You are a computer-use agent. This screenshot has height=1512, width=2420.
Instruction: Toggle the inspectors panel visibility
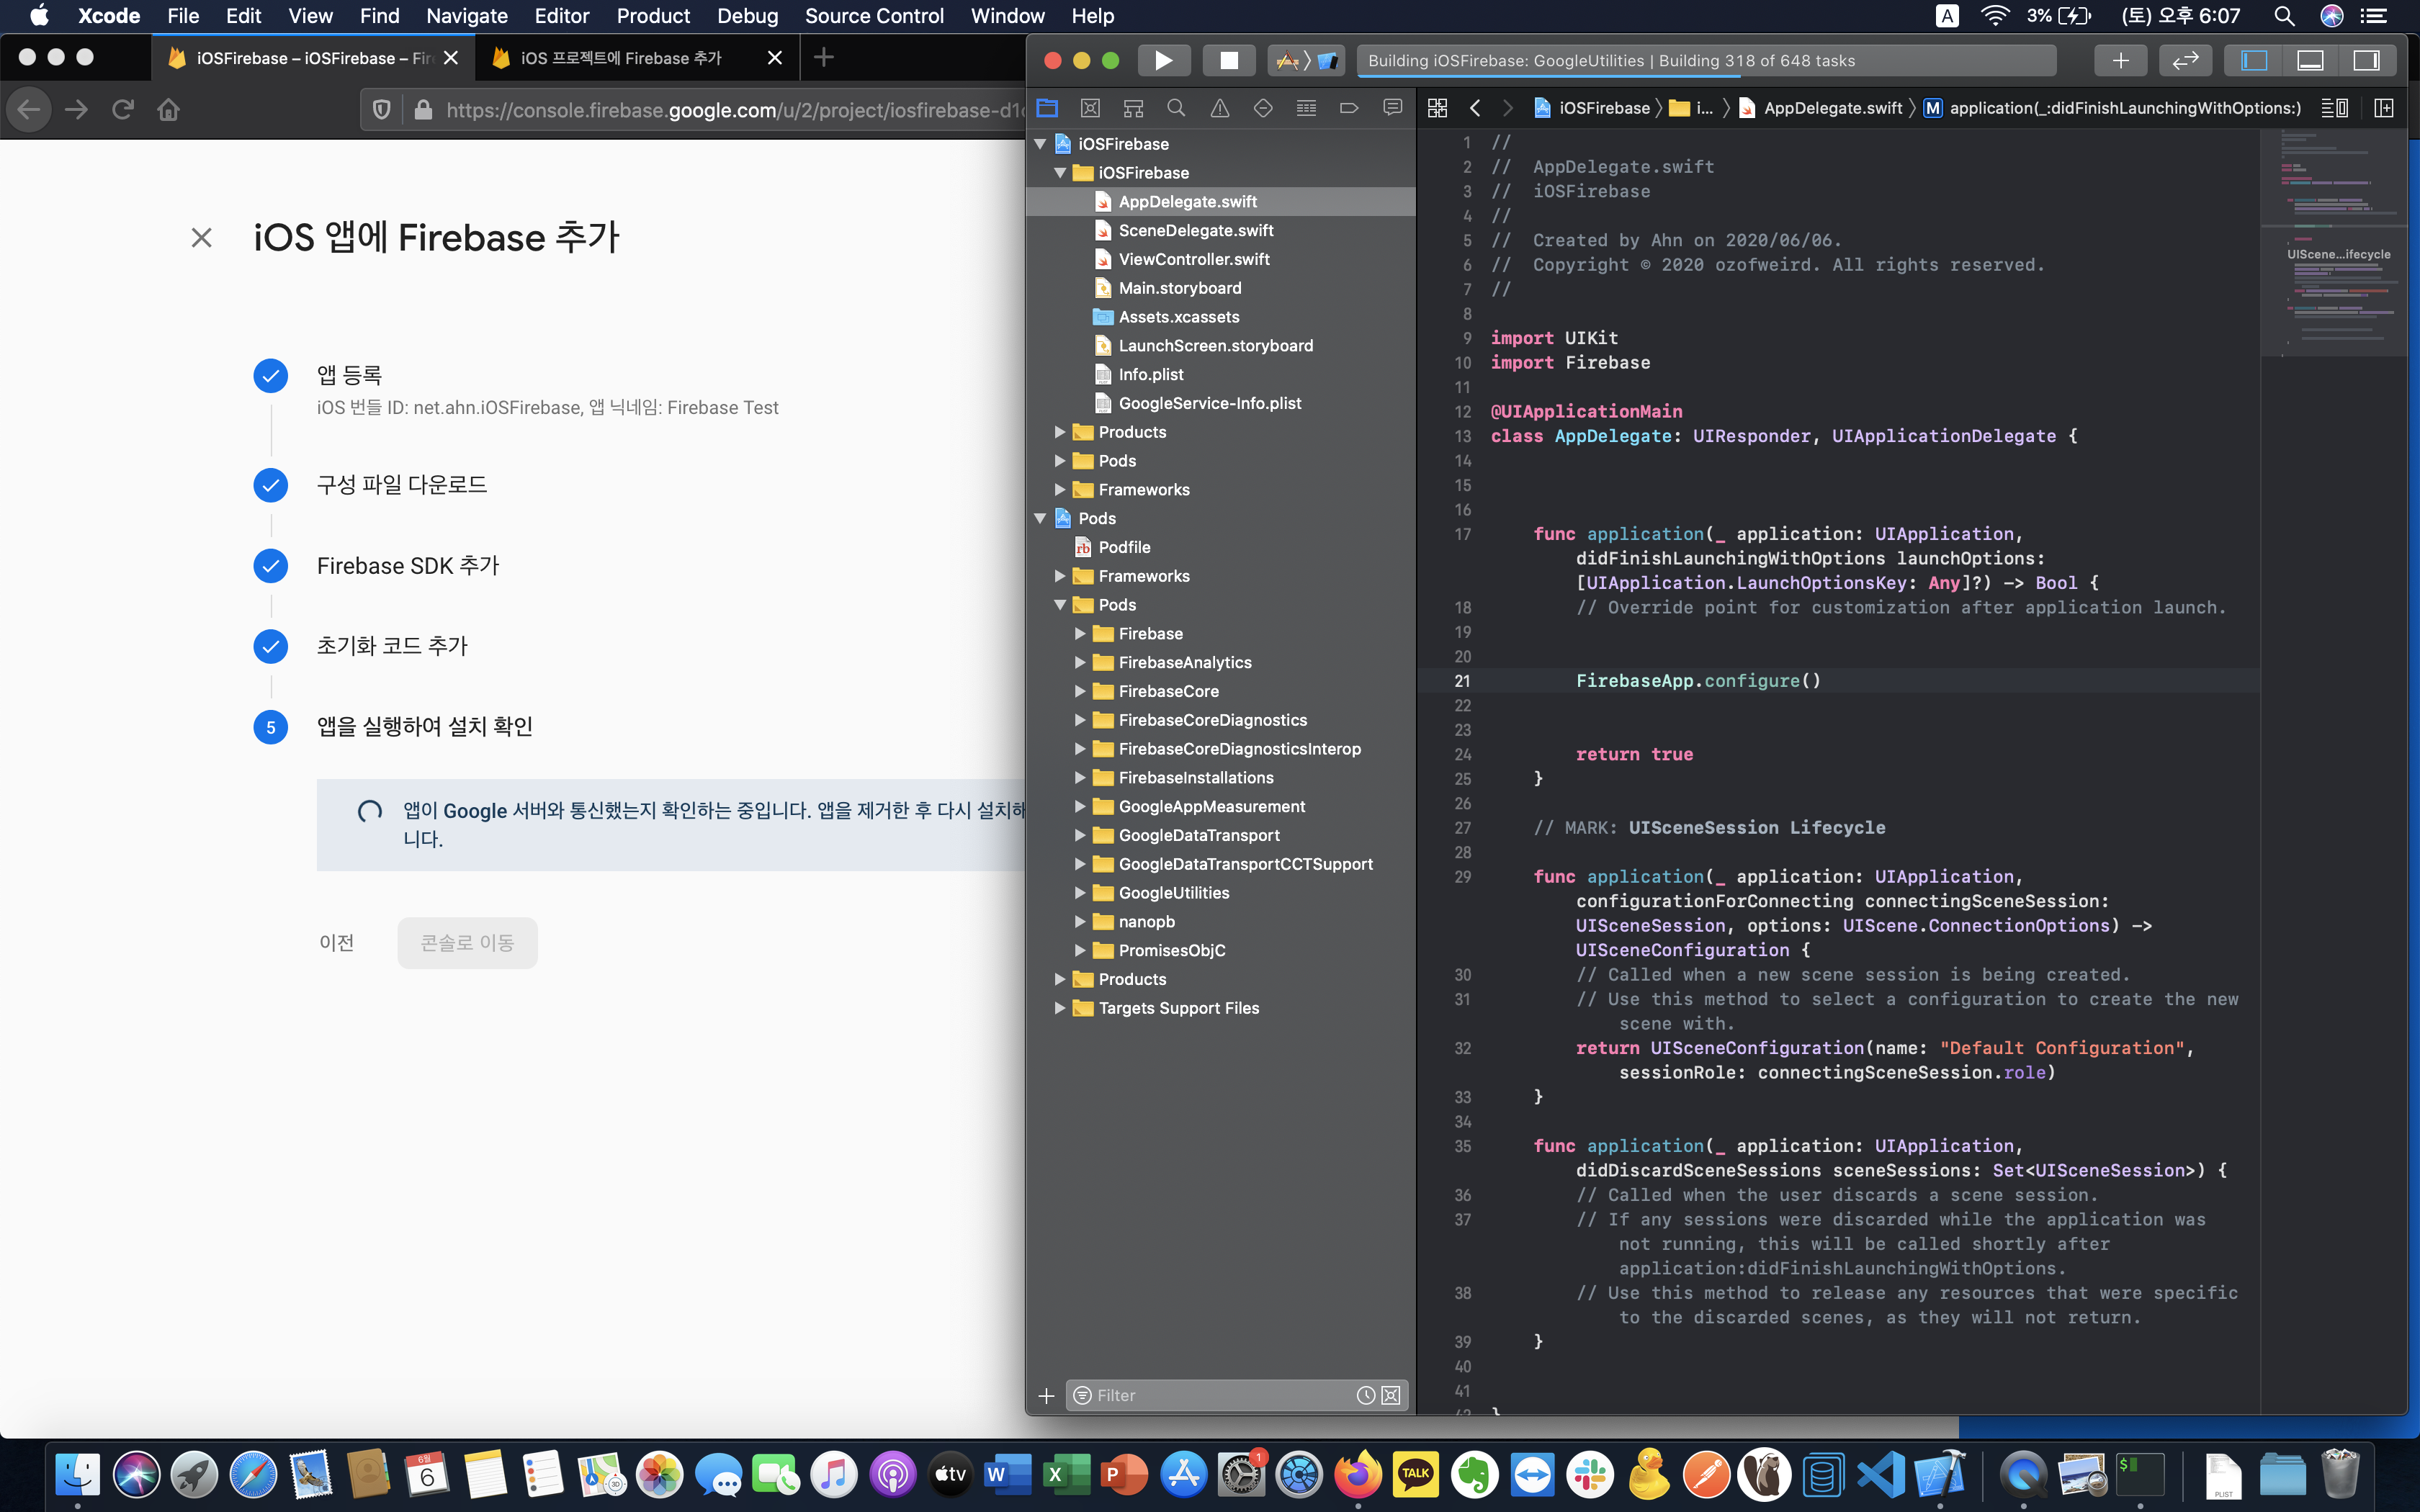point(2366,60)
